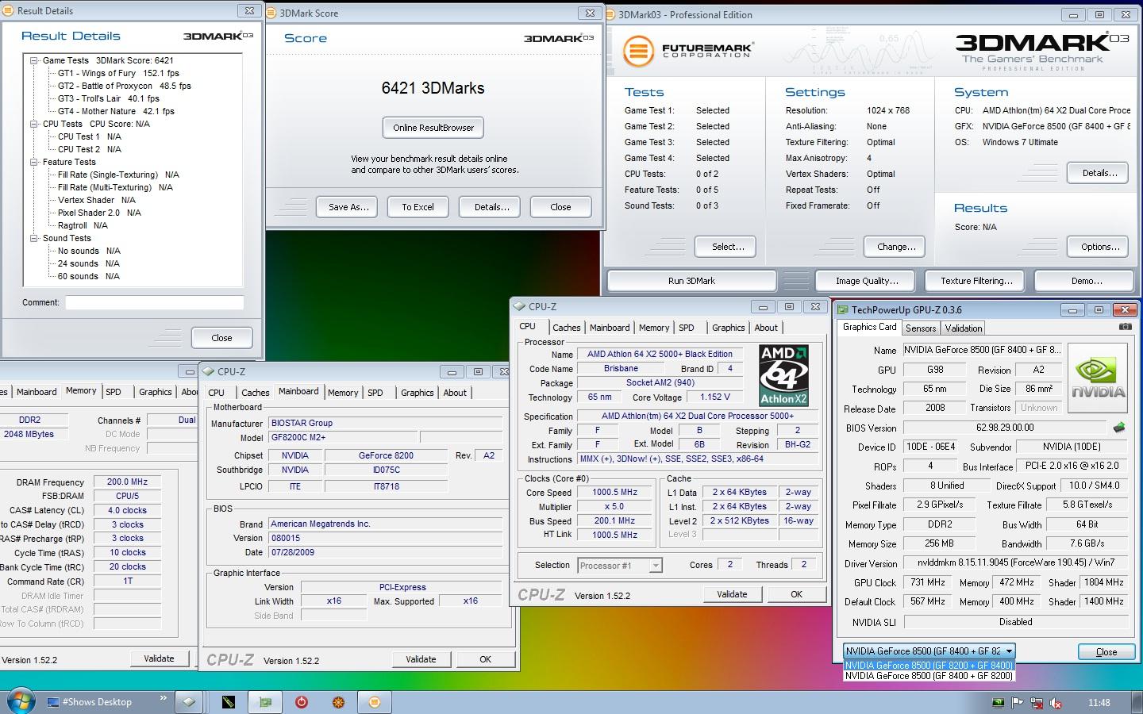
Task: Click the orange gear-like taskbar icon
Action: (x=338, y=702)
